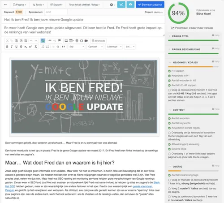The image size is (224, 203).
Task: Insert special character Omega icon
Action: (x=82, y=41)
